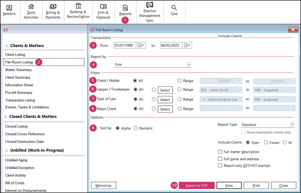Open Bill of Costs report
Viewport: 301px width, 193px height.
click(15, 183)
